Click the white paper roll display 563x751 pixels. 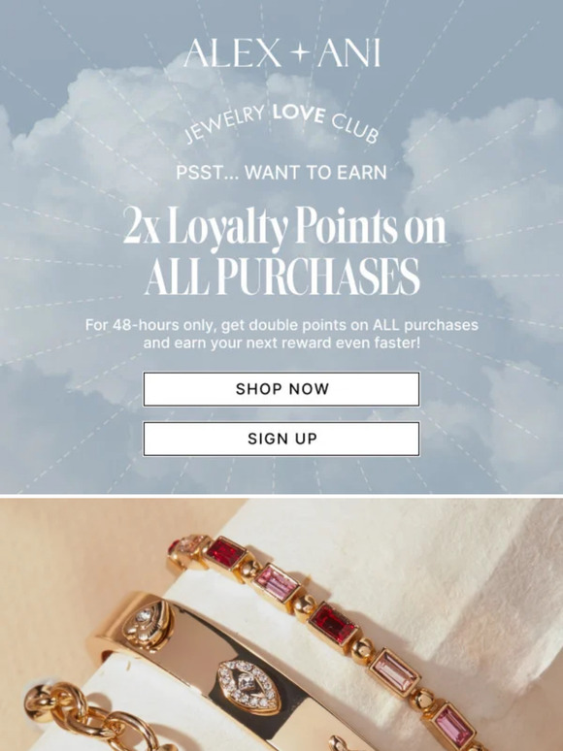(383, 599)
